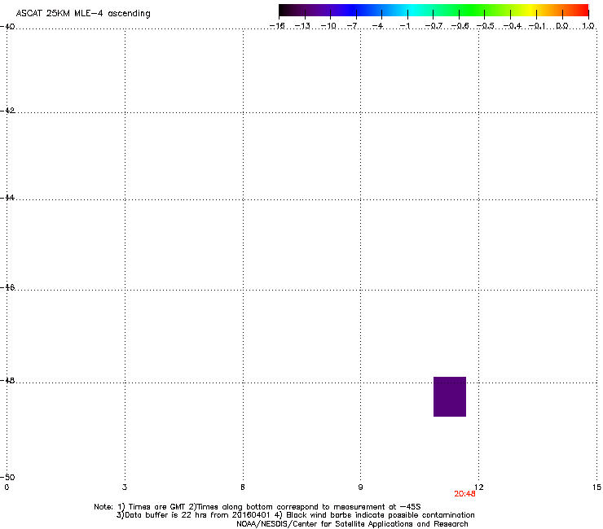Click the -7 colorbar label
Viewport: 603px width, 529px height.
click(353, 26)
